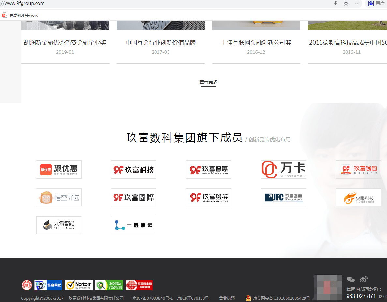
Task: Click the 963-027-871 group number
Action: pos(361,296)
